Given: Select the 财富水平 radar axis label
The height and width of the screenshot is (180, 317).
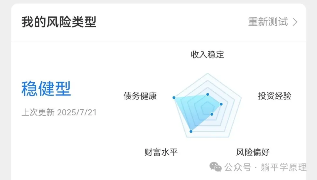Looking at the screenshot, I should point(161,152).
